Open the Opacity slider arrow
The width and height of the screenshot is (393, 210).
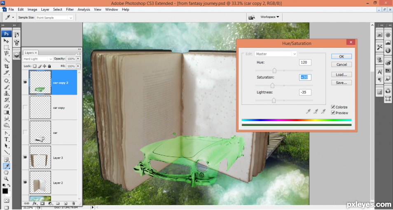78,58
